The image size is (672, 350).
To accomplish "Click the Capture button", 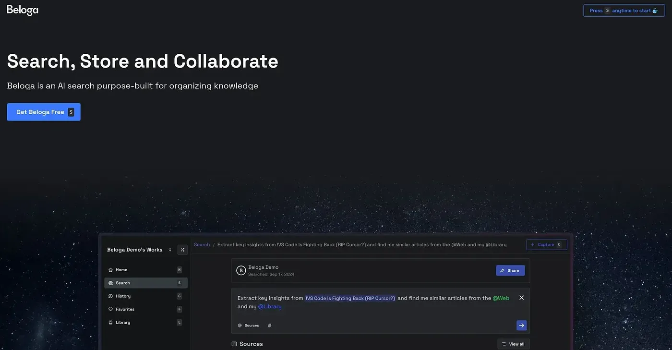I will tap(547, 244).
